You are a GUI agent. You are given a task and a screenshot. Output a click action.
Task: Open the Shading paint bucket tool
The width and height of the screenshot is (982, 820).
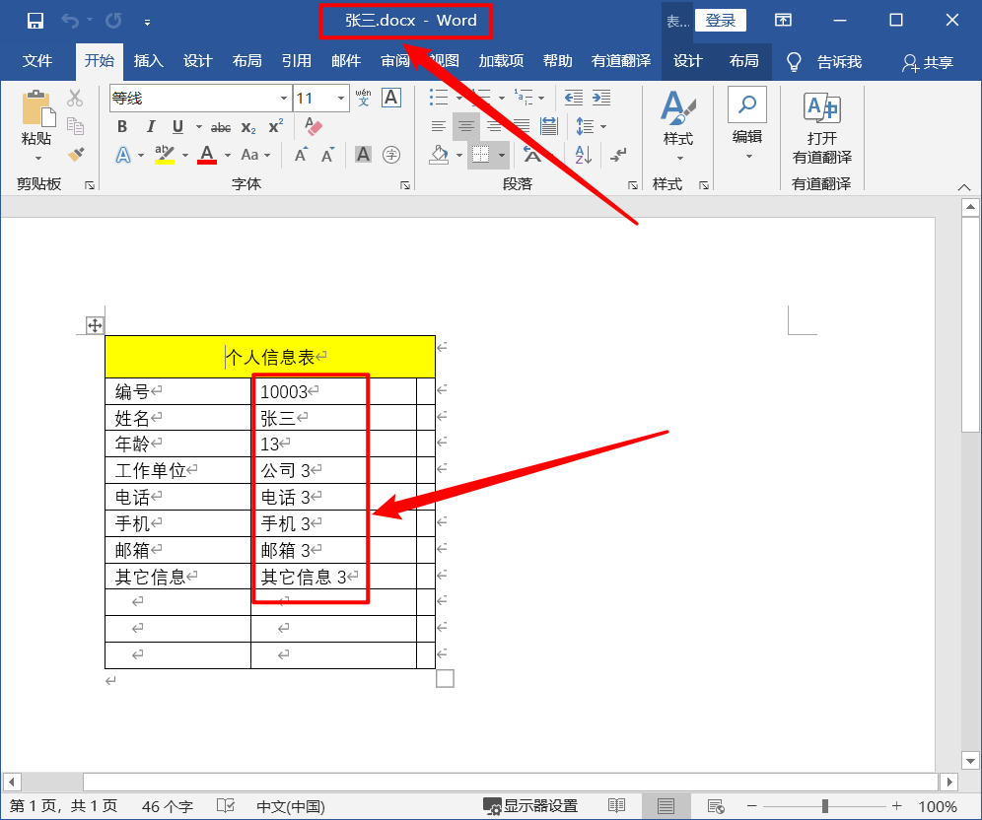tap(440, 155)
